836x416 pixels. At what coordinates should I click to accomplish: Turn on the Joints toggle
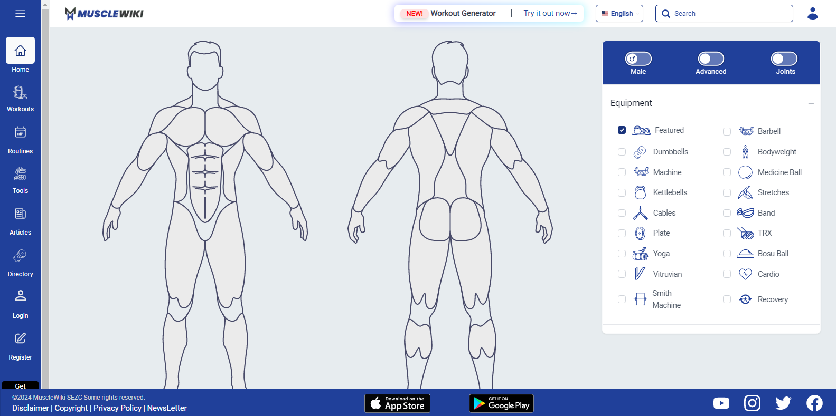784,59
